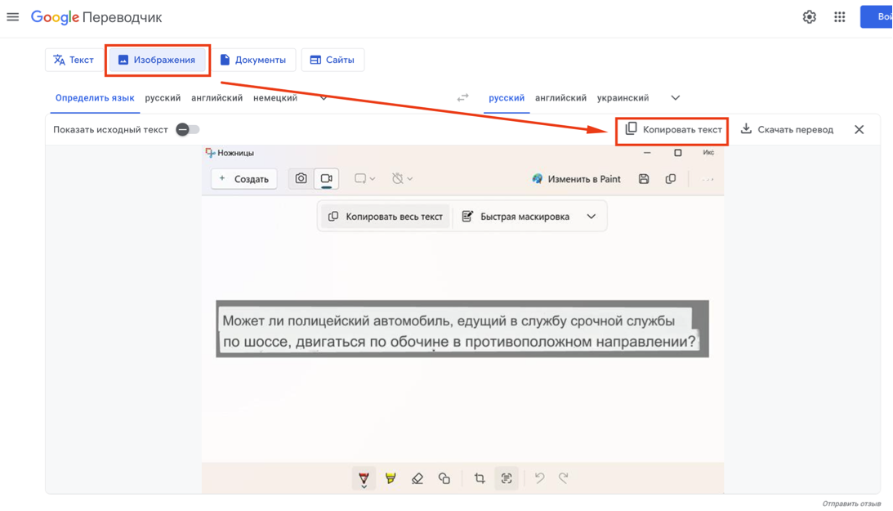Image resolution: width=893 pixels, height=511 pixels.
Task: Select украинский as target language
Action: click(x=623, y=98)
